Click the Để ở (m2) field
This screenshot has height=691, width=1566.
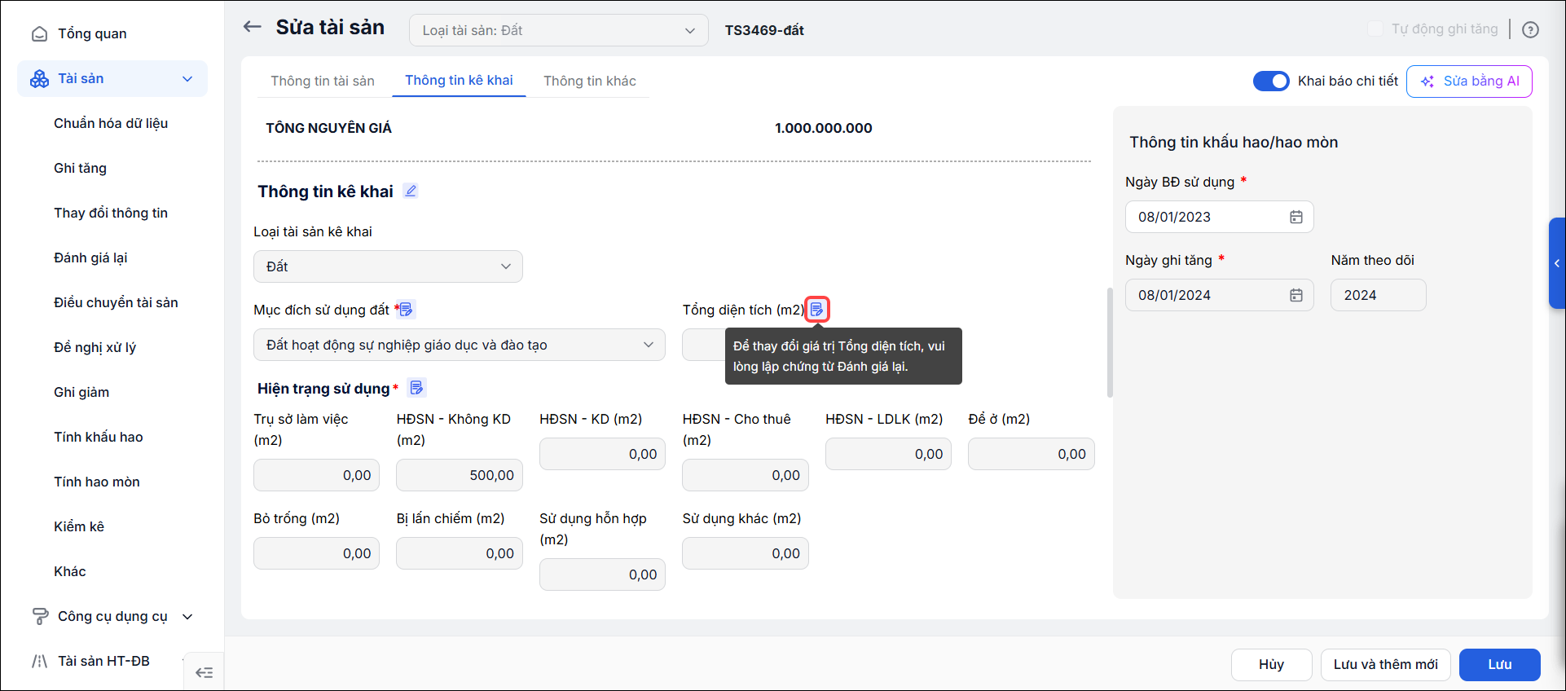pyautogui.click(x=1032, y=454)
